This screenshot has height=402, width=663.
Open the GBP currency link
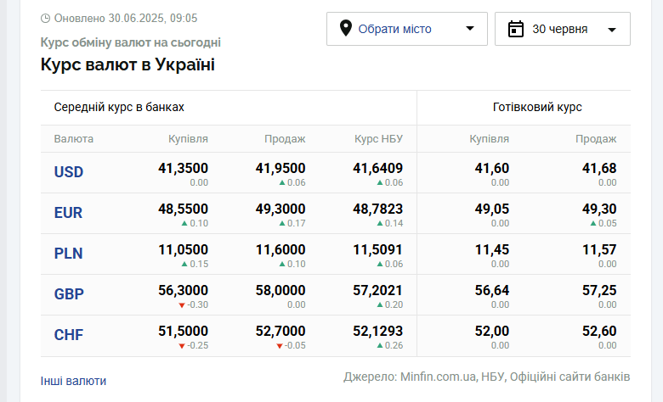click(69, 294)
